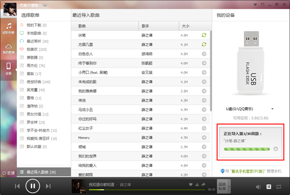The width and height of the screenshot is (290, 195).
Task: Toggle the 词 lyrics button
Action: [269, 186]
